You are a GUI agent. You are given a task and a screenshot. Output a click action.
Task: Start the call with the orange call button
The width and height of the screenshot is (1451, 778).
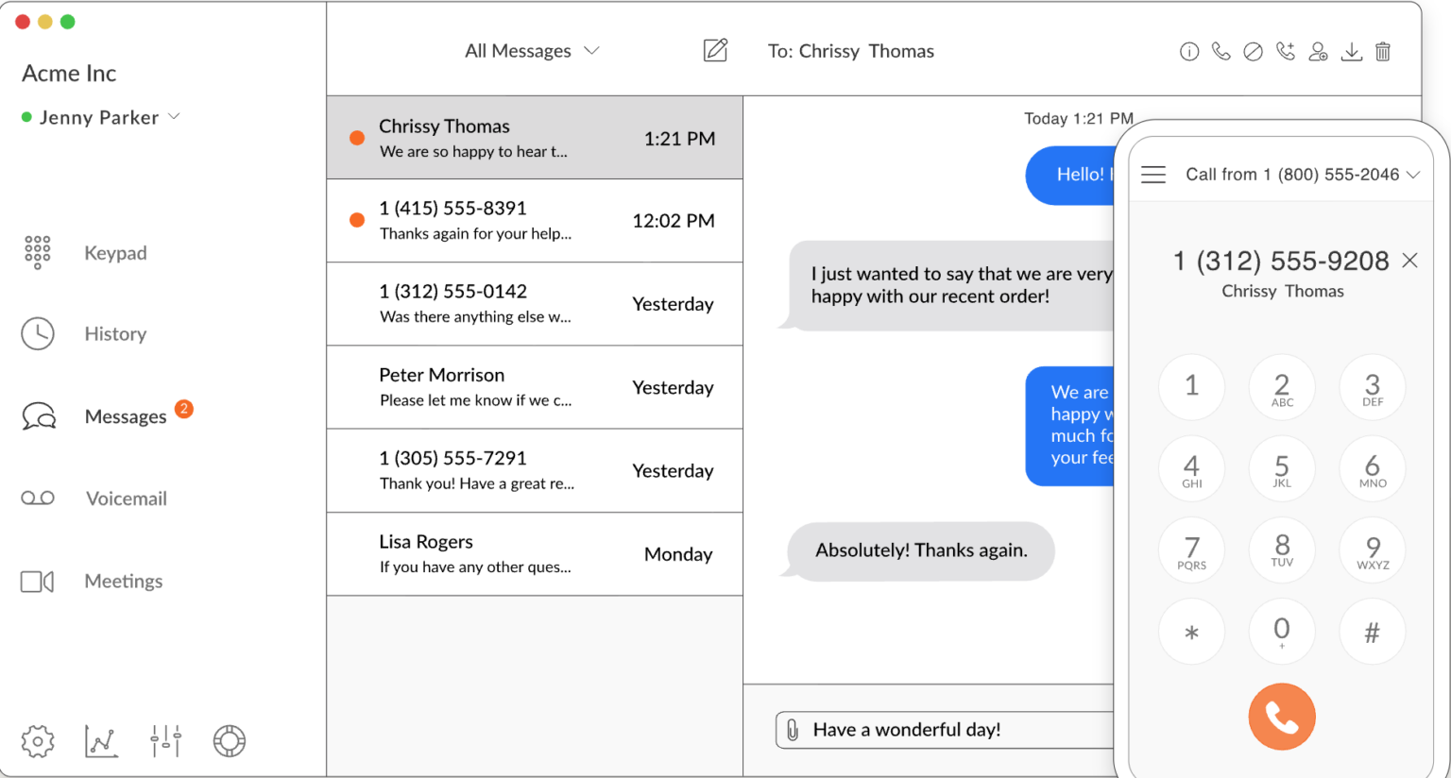coord(1282,716)
